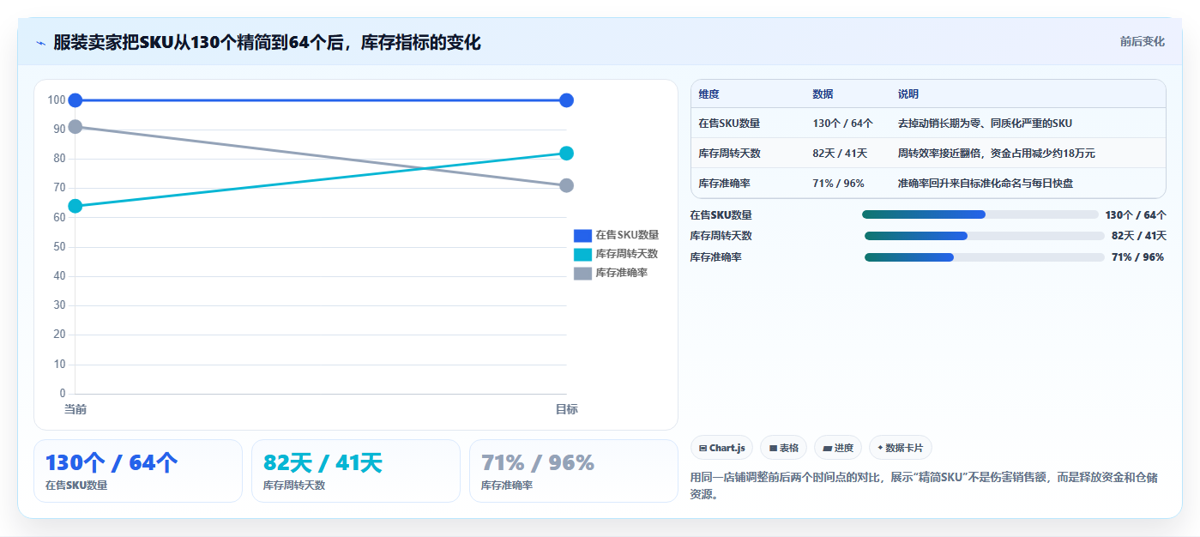Click the 在售SKU数量 legend label
The image size is (1200, 537).
coord(627,235)
